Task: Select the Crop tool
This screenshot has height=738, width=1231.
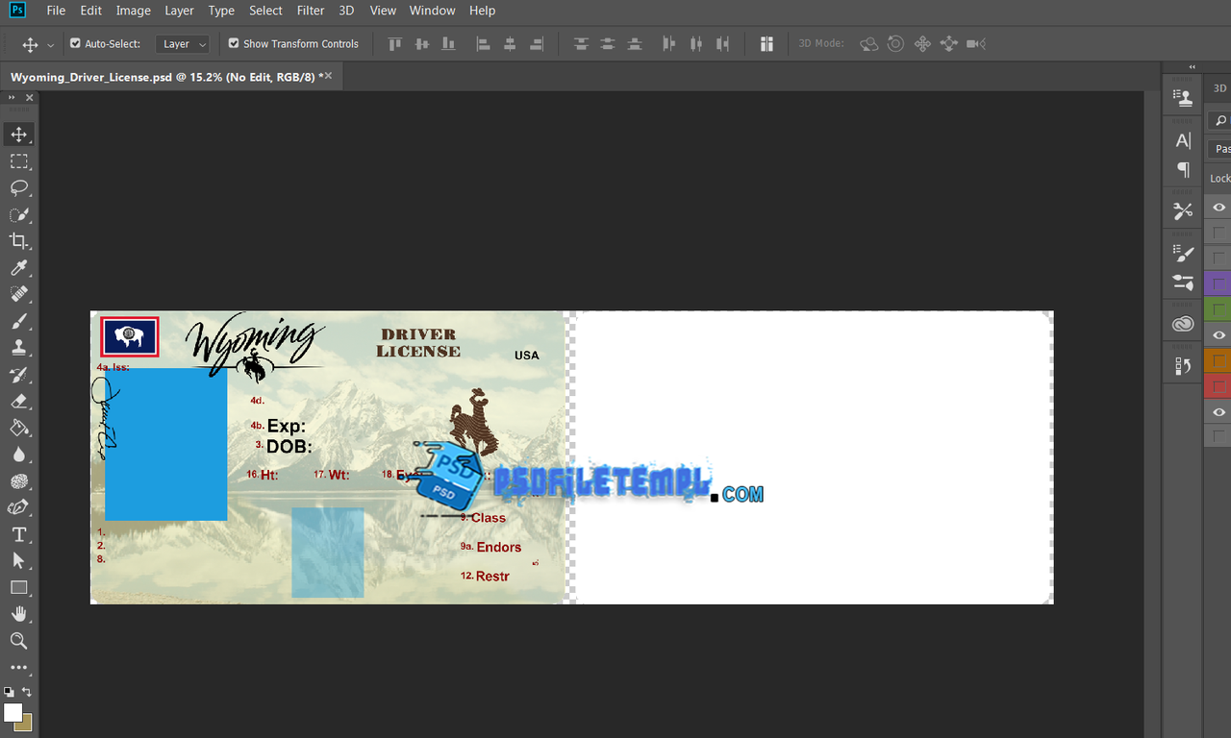Action: [x=18, y=241]
